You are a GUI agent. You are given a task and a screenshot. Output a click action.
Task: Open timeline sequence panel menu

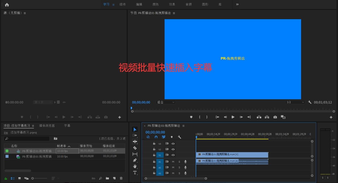(x=183, y=126)
